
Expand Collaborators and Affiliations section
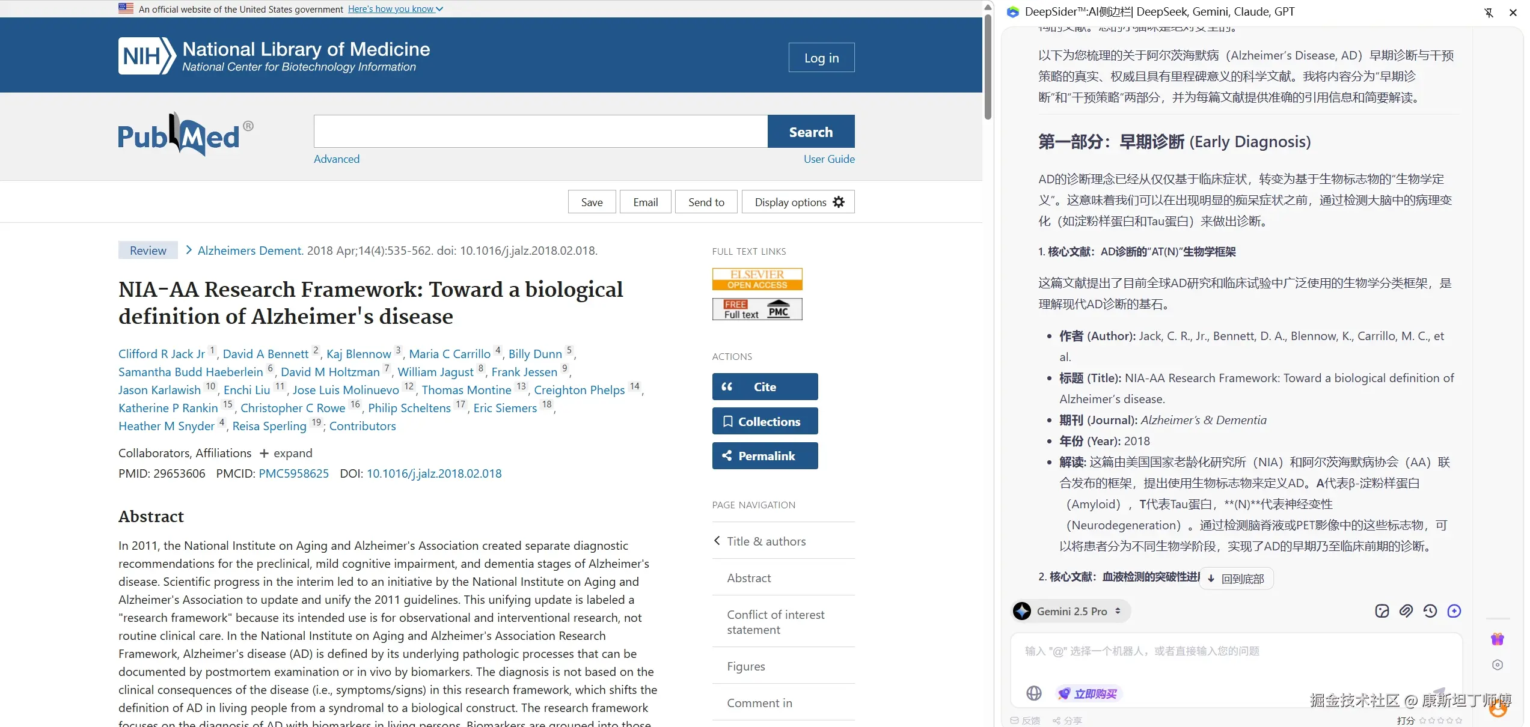tap(286, 453)
